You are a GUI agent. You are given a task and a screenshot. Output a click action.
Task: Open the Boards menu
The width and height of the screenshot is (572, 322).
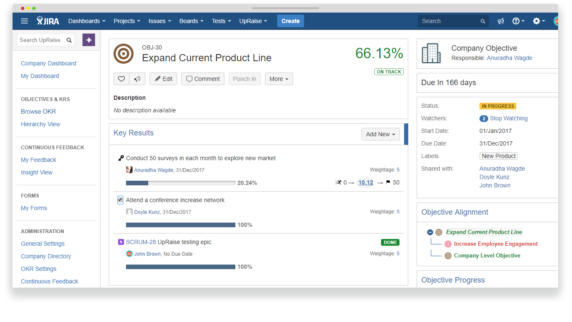191,21
